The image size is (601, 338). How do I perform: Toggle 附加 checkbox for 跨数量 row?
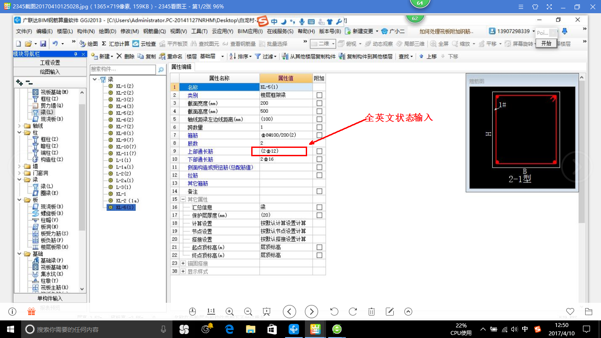[x=319, y=127]
